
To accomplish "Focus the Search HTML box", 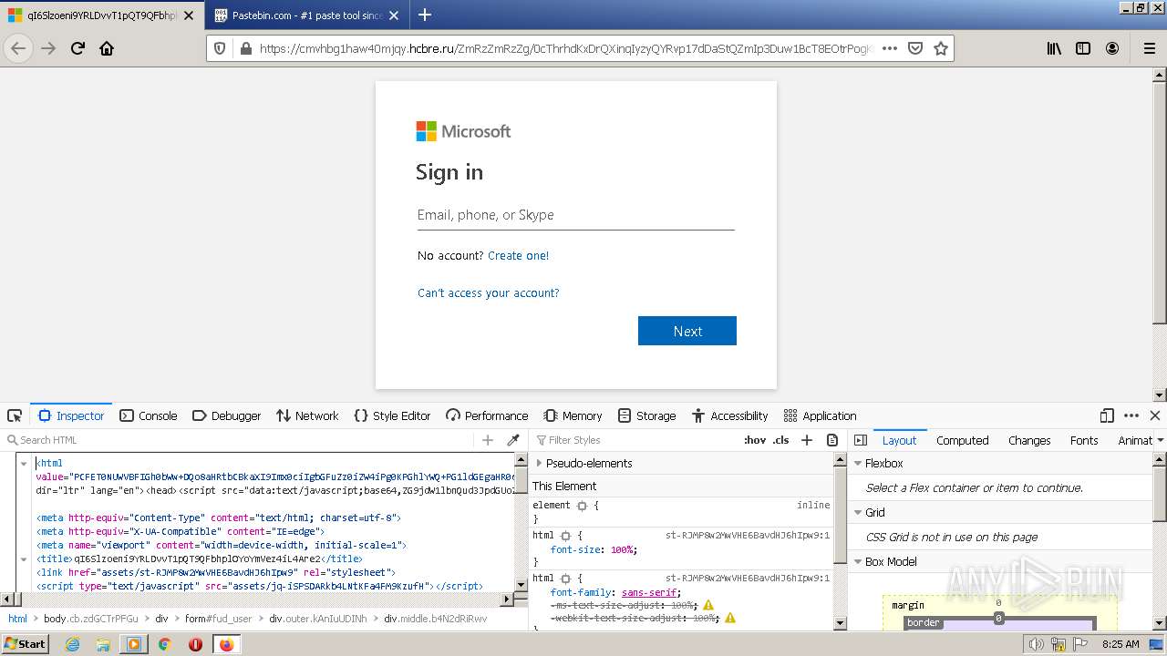I will point(239,440).
